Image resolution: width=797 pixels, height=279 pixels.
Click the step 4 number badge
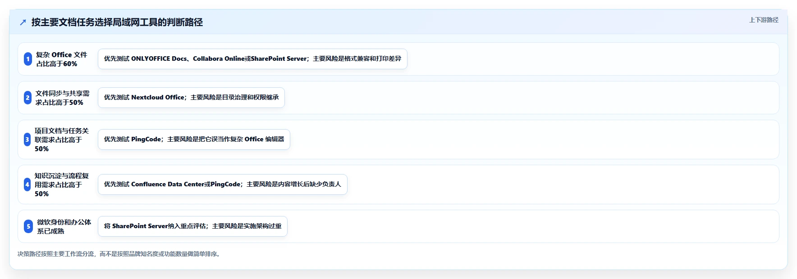[x=27, y=184]
